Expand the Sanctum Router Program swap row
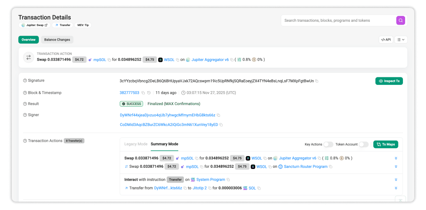426x210 pixels. (395, 166)
